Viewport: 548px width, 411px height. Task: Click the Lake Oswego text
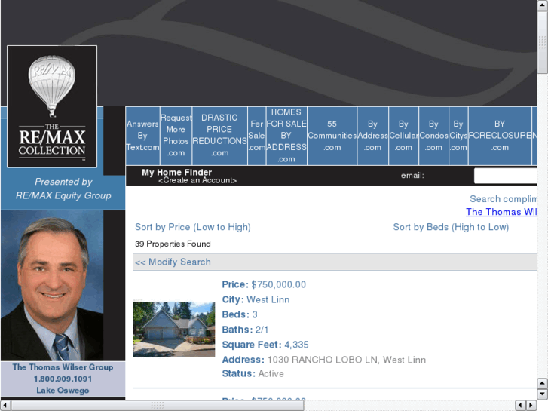click(x=63, y=391)
